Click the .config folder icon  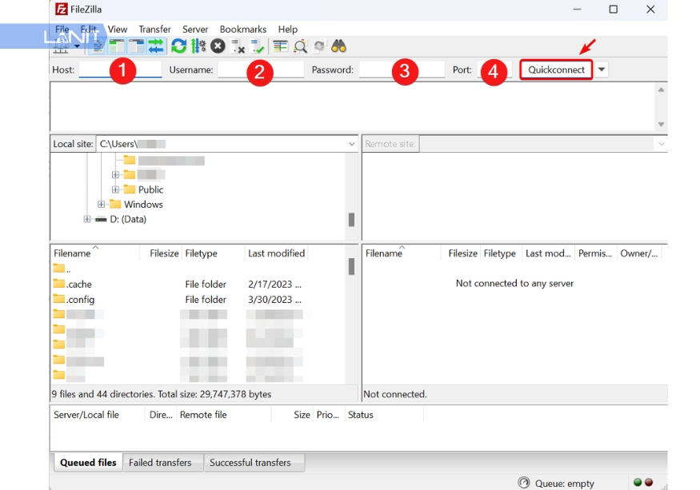coord(58,298)
